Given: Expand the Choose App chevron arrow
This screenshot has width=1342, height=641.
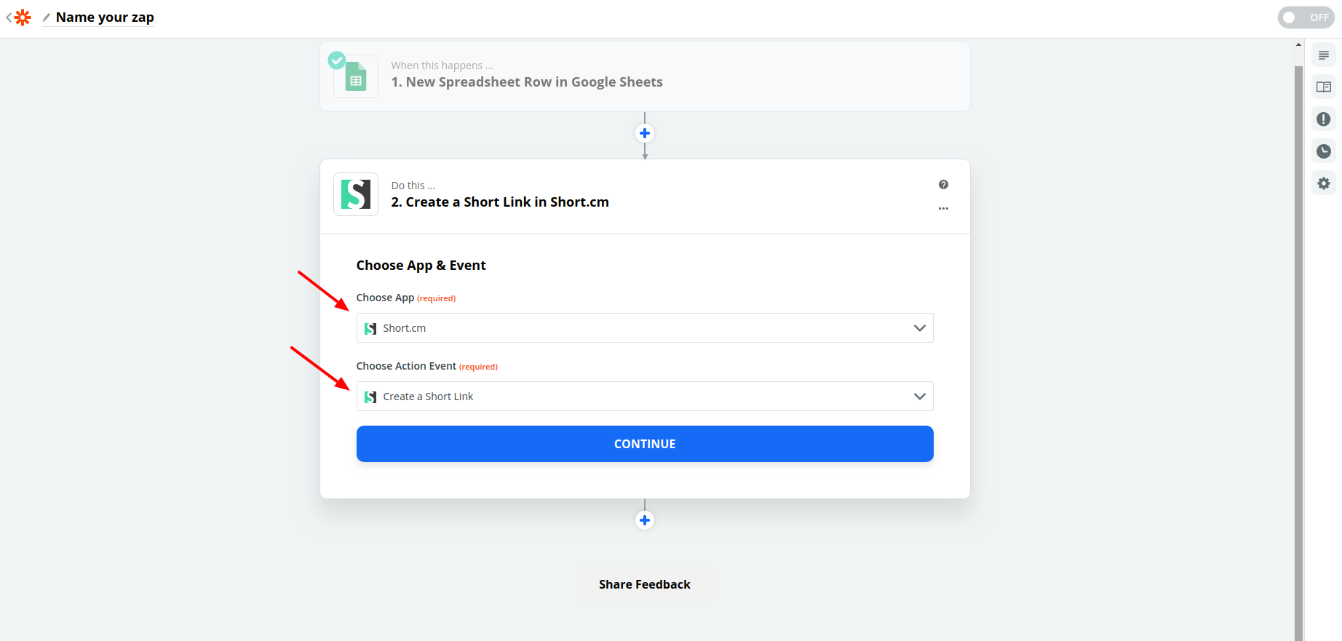Looking at the screenshot, I should click(x=920, y=328).
